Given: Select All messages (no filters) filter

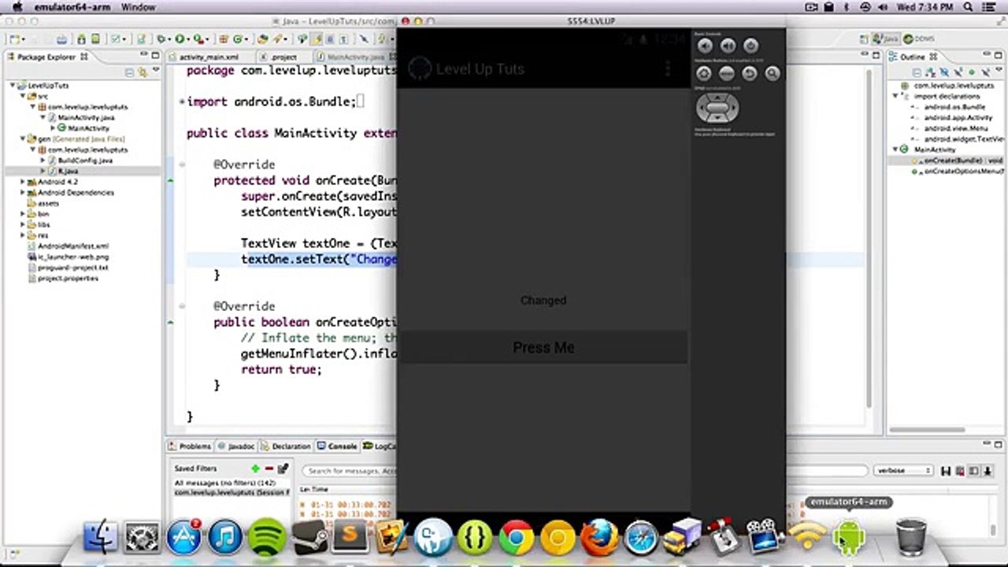Looking at the screenshot, I should (224, 483).
